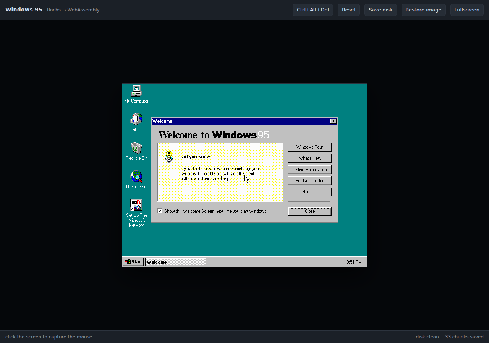
Task: Open the What's New button
Action: [309, 158]
